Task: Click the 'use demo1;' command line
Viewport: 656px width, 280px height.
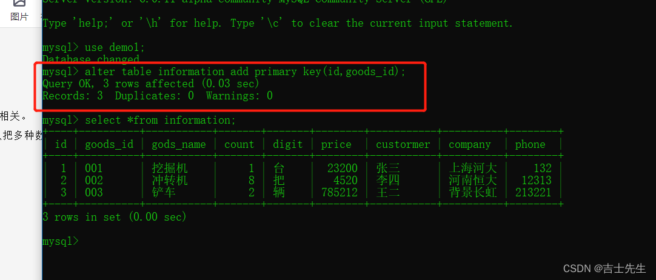Action: (93, 47)
